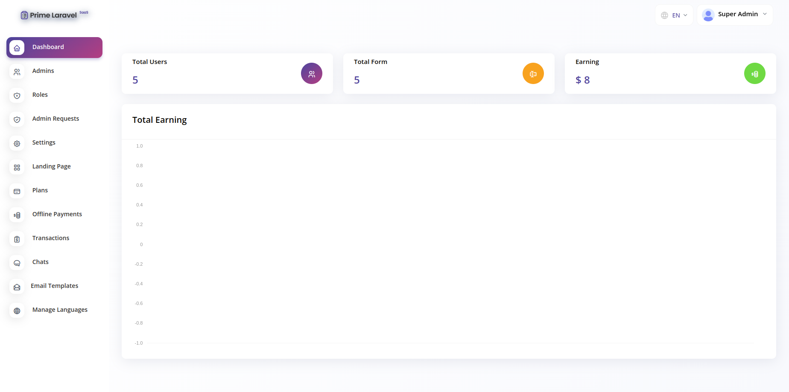Open the Transactions page
Image resolution: width=789 pixels, height=392 pixels.
click(54, 238)
